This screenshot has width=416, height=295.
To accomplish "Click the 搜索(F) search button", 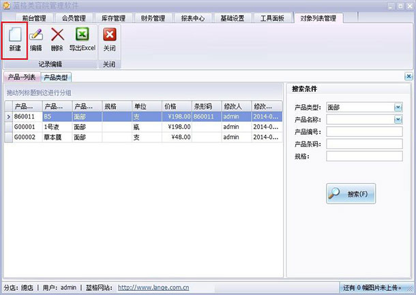I will click(351, 193).
